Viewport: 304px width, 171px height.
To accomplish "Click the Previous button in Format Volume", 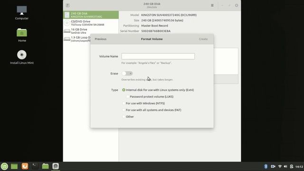I will pyautogui.click(x=101, y=39).
